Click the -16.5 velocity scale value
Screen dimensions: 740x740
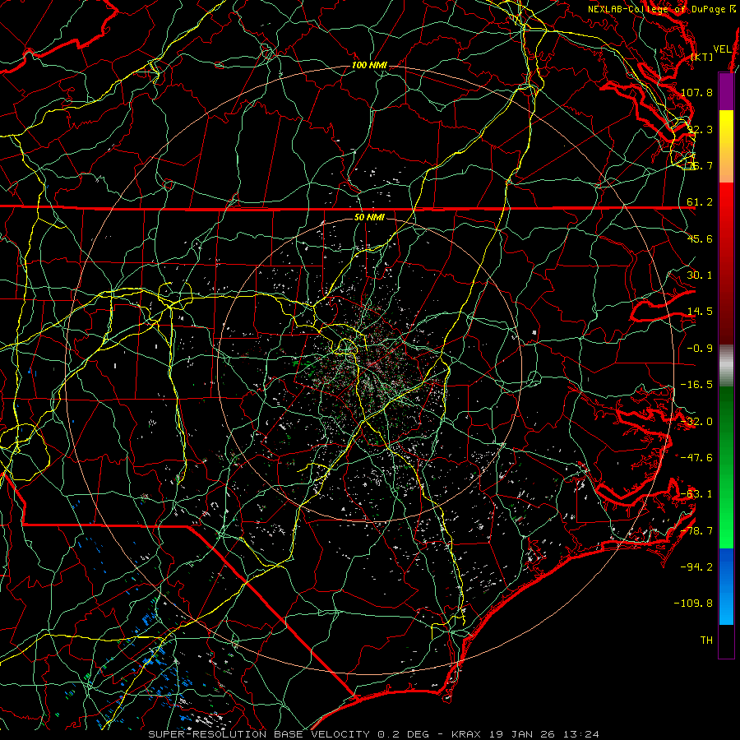696,385
